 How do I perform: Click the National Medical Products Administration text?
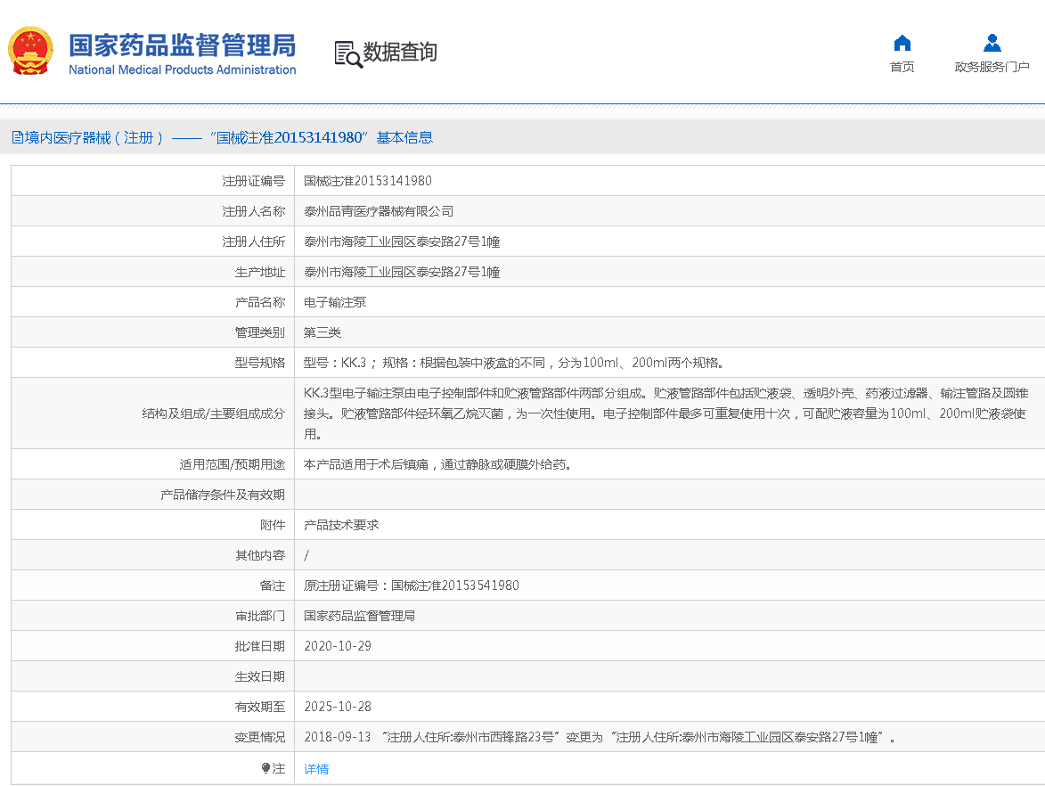pyautogui.click(x=182, y=70)
